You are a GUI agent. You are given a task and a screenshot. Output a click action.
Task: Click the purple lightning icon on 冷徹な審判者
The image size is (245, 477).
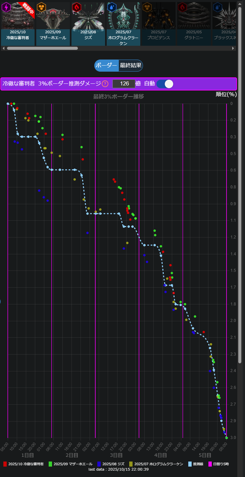6,7
